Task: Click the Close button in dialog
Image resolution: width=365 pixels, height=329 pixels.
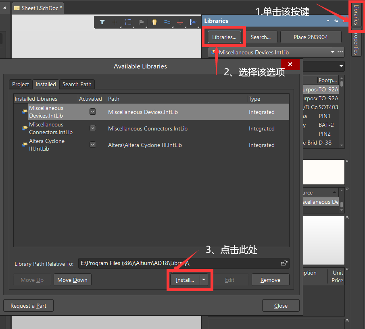Action: point(281,306)
